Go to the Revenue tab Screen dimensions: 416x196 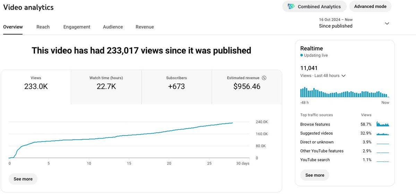pos(145,27)
